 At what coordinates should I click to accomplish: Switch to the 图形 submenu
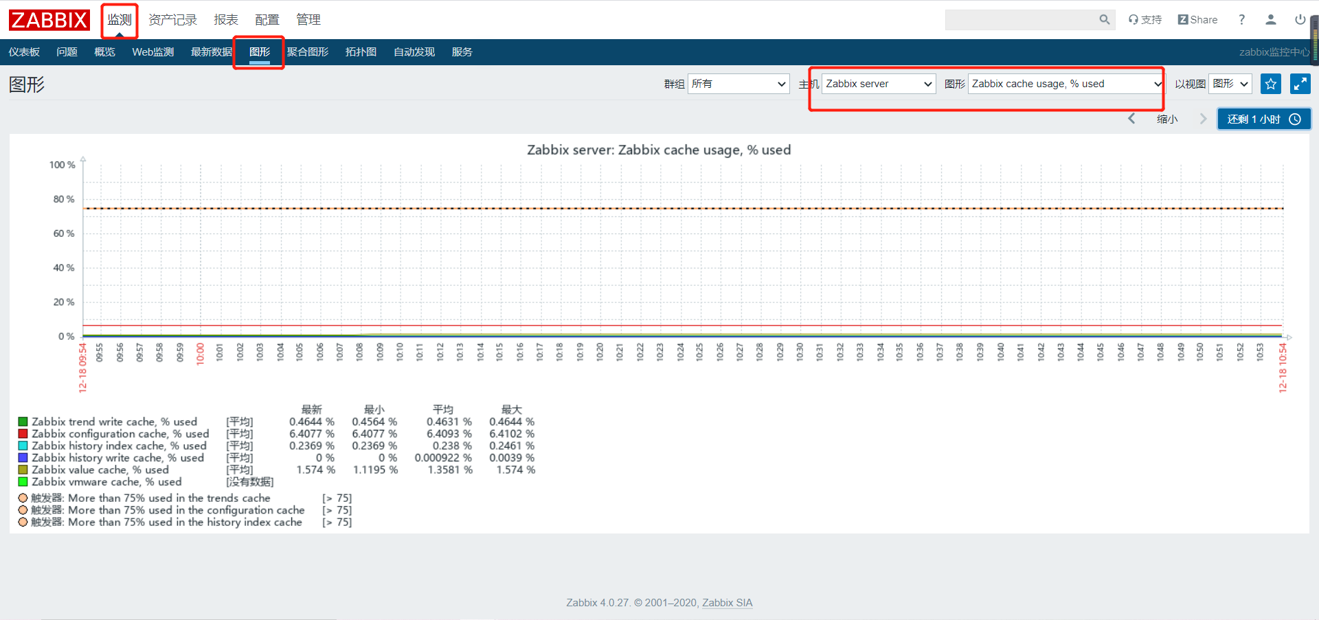(x=260, y=52)
